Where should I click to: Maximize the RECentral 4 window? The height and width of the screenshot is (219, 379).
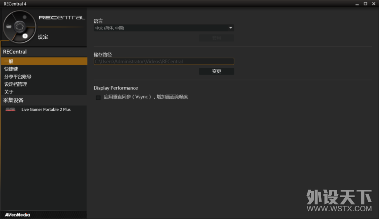(365, 4)
